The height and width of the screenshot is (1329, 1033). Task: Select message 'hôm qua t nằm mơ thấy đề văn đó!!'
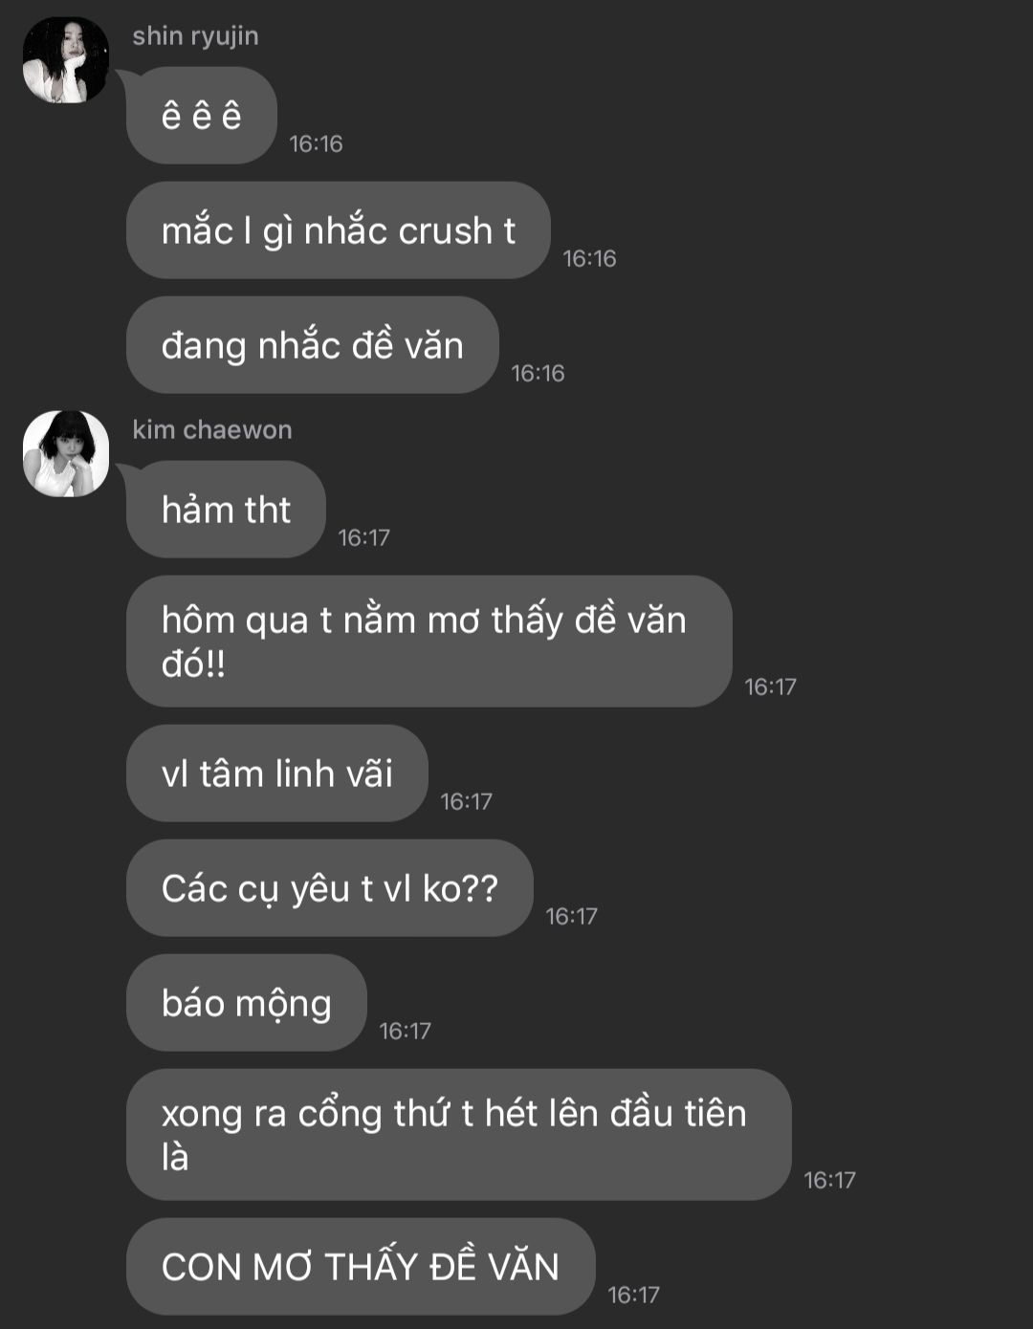(x=429, y=642)
